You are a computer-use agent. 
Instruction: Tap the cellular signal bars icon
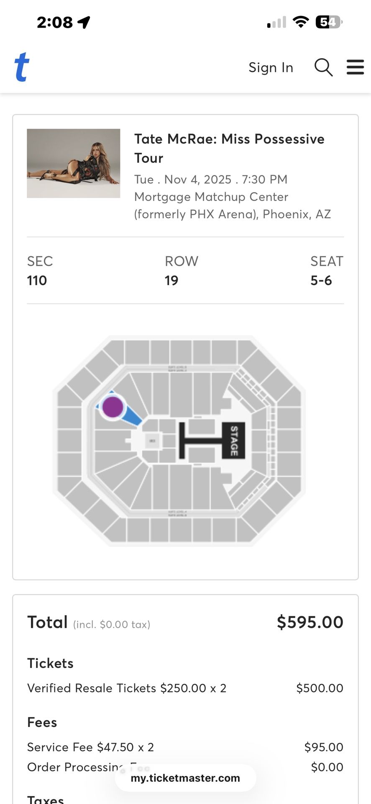point(276,22)
